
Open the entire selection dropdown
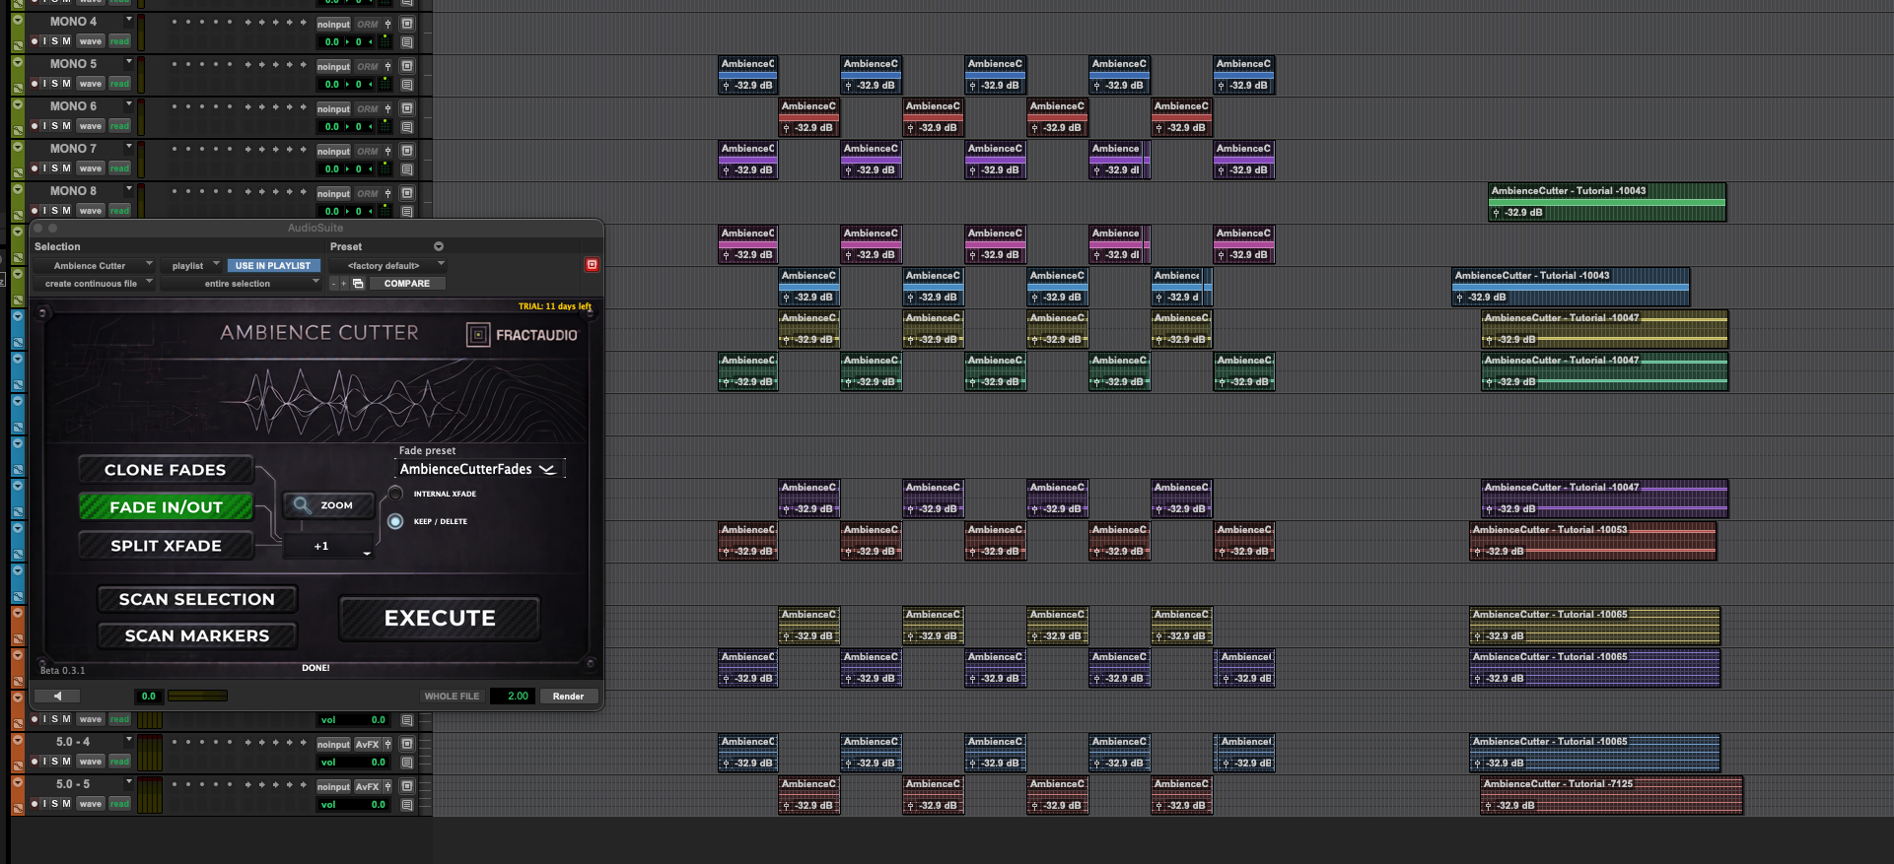tap(241, 284)
